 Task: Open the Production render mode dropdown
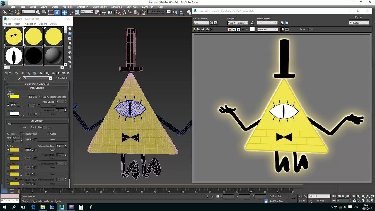pyautogui.click(x=359, y=23)
